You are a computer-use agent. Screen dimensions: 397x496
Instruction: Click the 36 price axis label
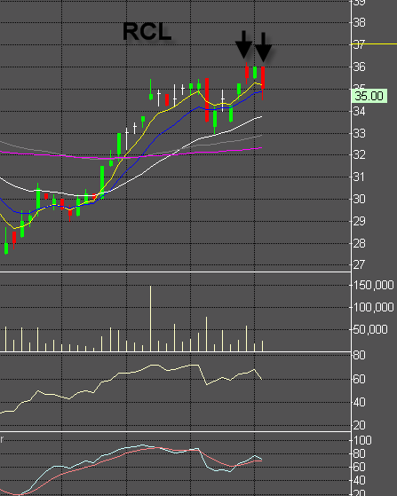359,67
